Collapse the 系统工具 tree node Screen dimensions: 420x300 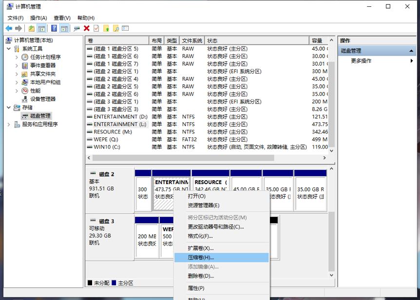pos(9,49)
